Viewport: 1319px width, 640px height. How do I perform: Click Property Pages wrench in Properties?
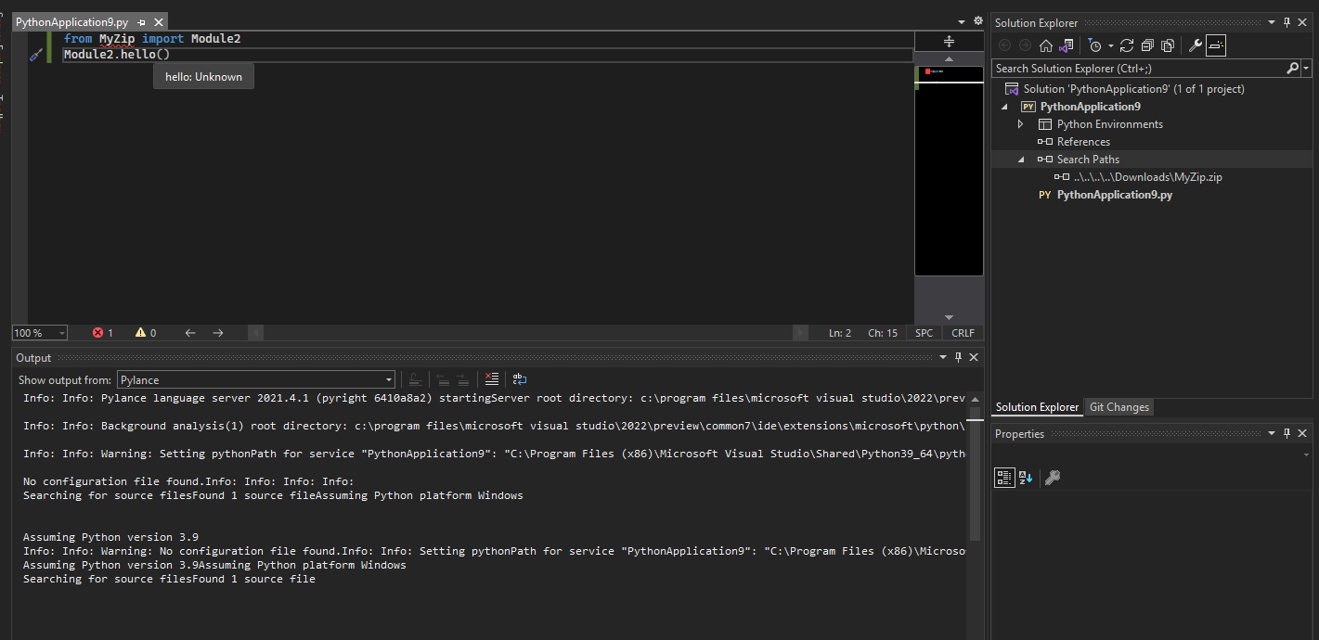click(x=1053, y=478)
